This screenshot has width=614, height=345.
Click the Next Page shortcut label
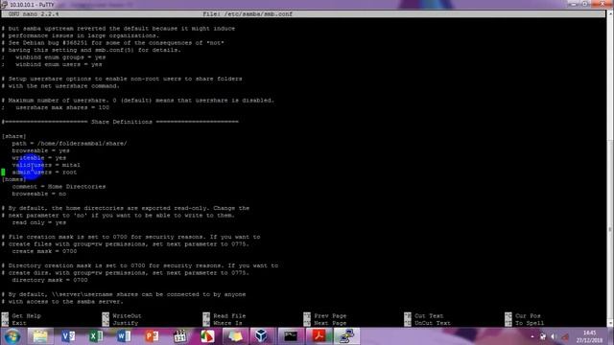click(x=330, y=323)
